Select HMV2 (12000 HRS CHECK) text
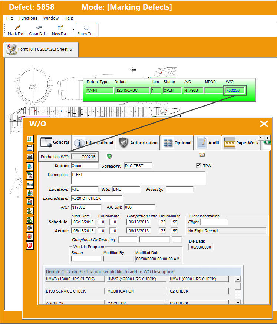 pyautogui.click(x=136, y=279)
